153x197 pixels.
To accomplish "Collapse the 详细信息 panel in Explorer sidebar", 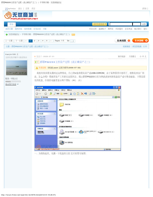I will tap(55, 128).
